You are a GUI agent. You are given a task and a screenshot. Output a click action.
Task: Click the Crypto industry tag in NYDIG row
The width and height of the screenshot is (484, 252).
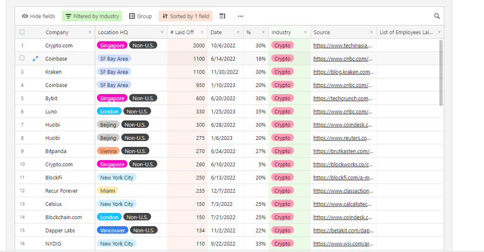click(282, 244)
